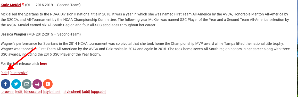Choose the [add] link
Image resolution: width=298 pixels, height=97 pixels.
86,92
